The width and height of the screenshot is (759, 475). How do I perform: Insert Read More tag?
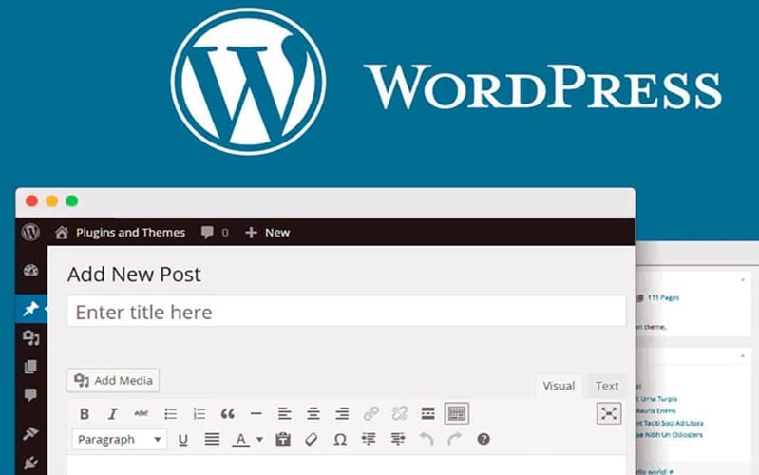[x=427, y=414]
